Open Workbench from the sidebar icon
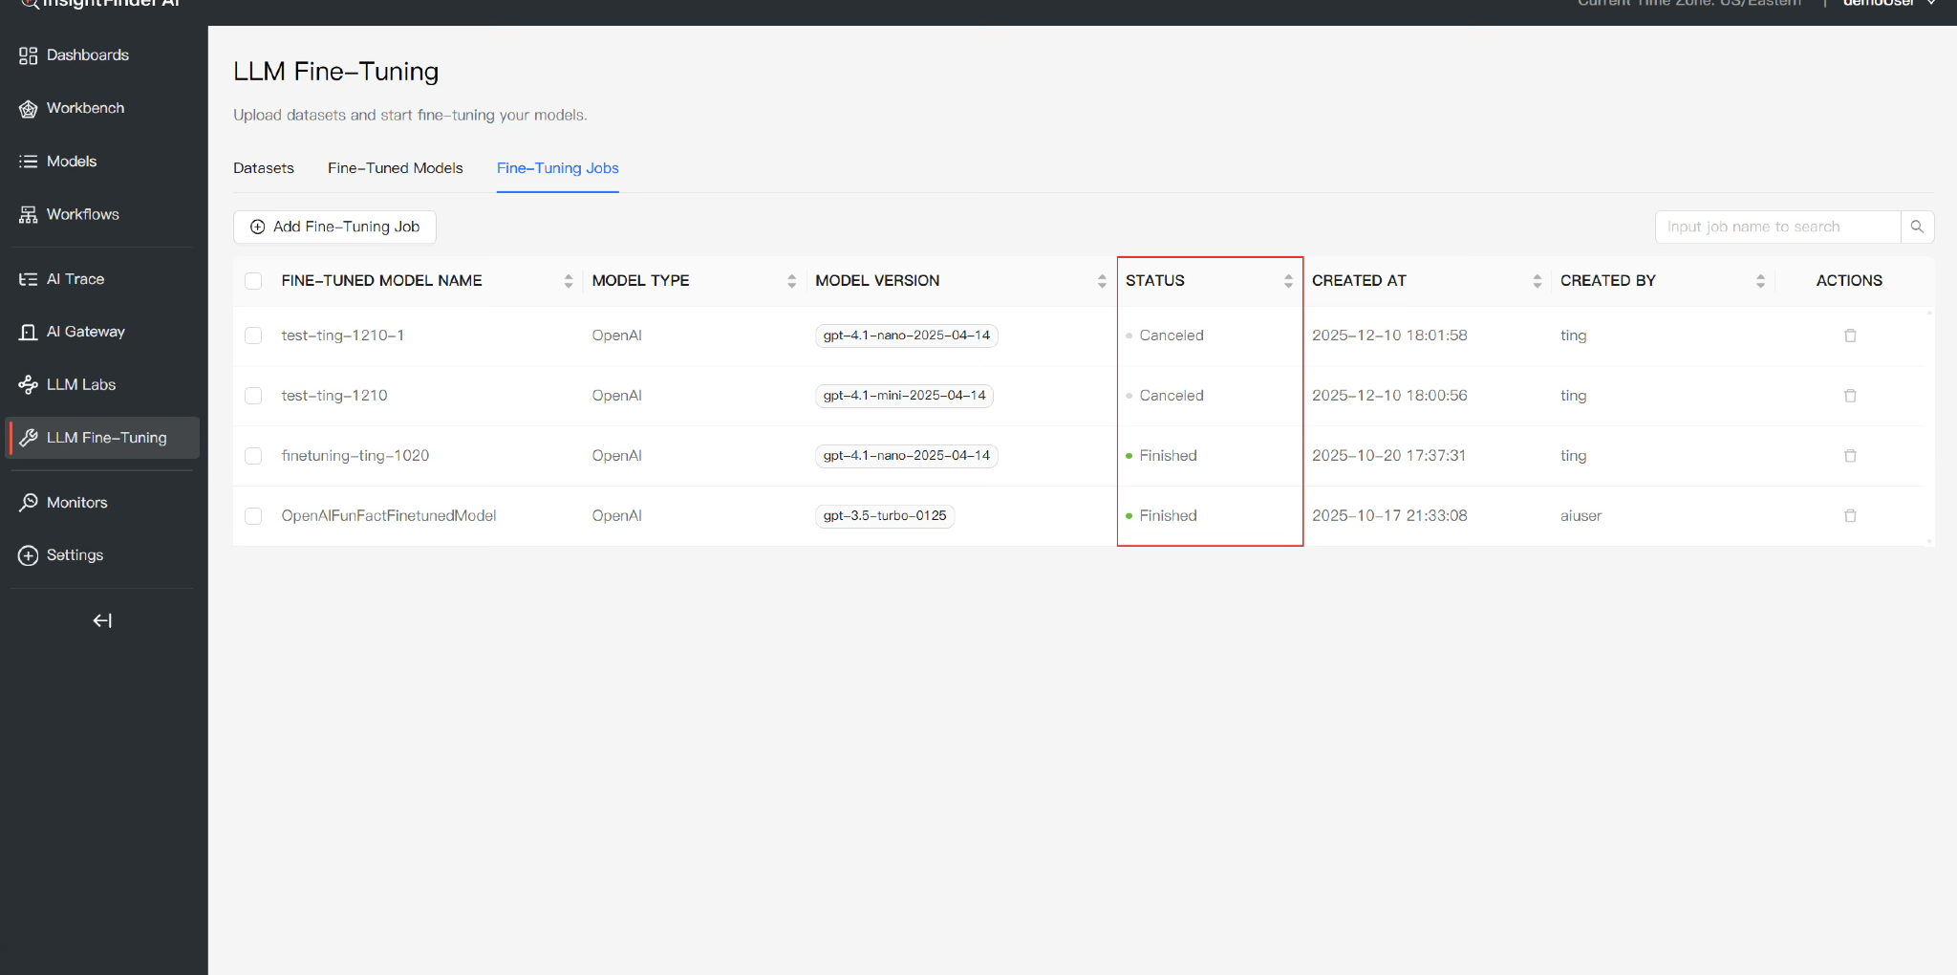The image size is (1957, 975). 28,109
